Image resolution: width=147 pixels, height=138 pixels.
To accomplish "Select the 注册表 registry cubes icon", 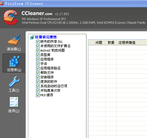I will (x=15, y=61).
